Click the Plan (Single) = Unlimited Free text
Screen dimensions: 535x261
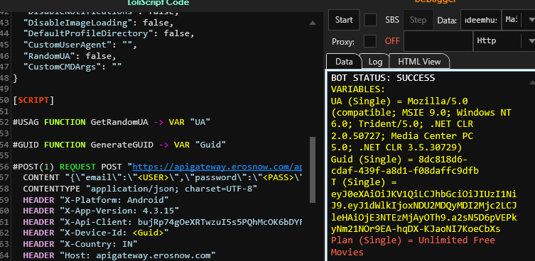point(413,240)
